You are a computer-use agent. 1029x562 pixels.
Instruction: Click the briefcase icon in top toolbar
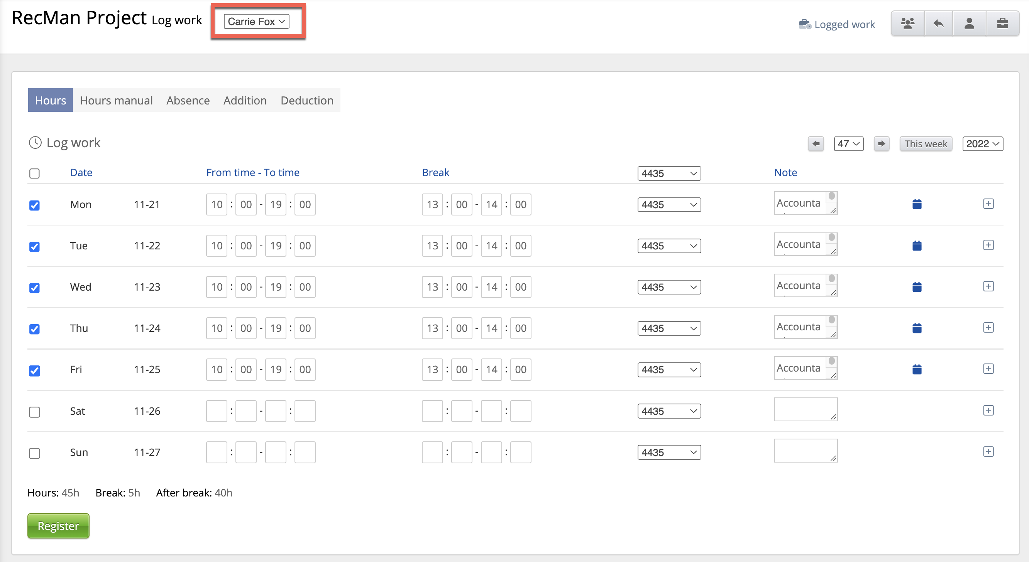click(1002, 24)
